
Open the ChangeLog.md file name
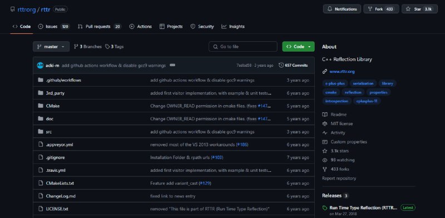coord(61,196)
